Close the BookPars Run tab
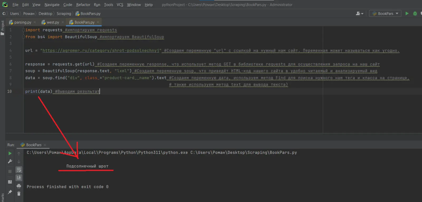This screenshot has width=422, height=202. [x=45, y=145]
